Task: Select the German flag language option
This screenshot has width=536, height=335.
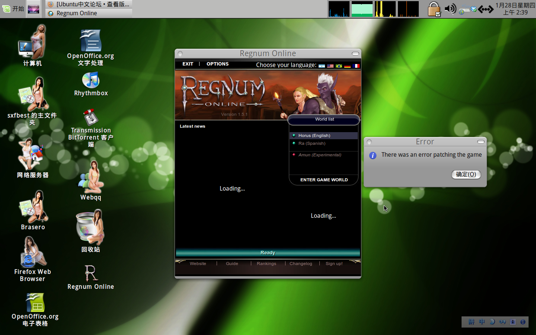Action: (x=347, y=66)
